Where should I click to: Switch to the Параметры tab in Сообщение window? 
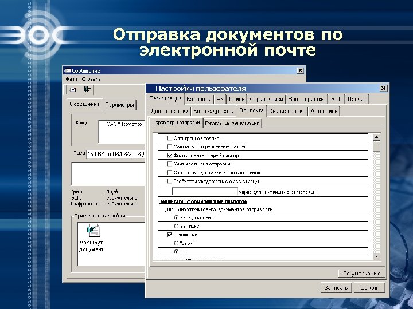point(119,105)
